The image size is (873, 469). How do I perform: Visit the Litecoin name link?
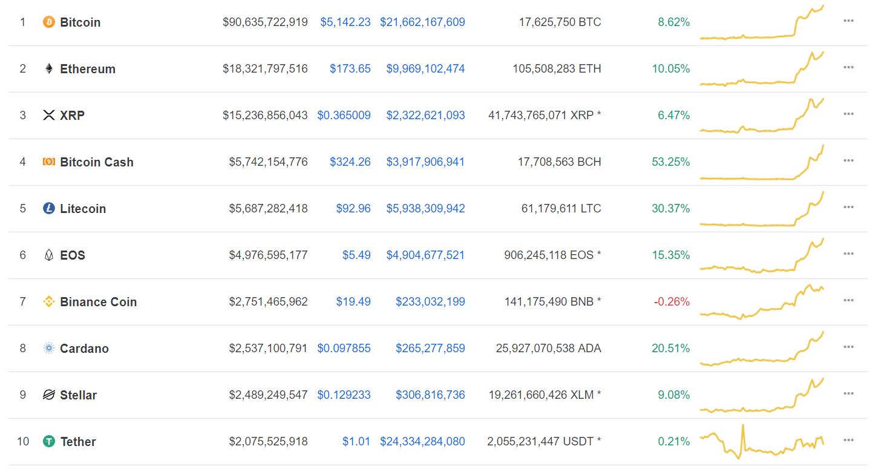(x=83, y=209)
